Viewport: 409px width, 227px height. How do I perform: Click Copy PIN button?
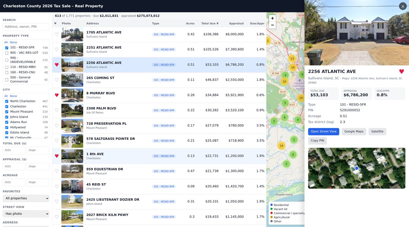pos(317,141)
